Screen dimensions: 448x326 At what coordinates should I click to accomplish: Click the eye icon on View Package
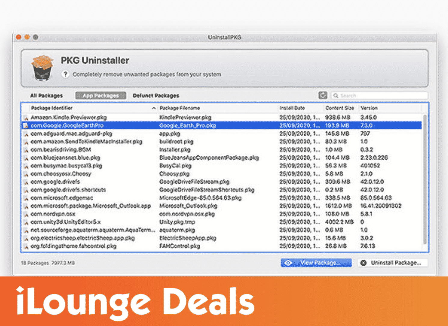[x=288, y=263]
